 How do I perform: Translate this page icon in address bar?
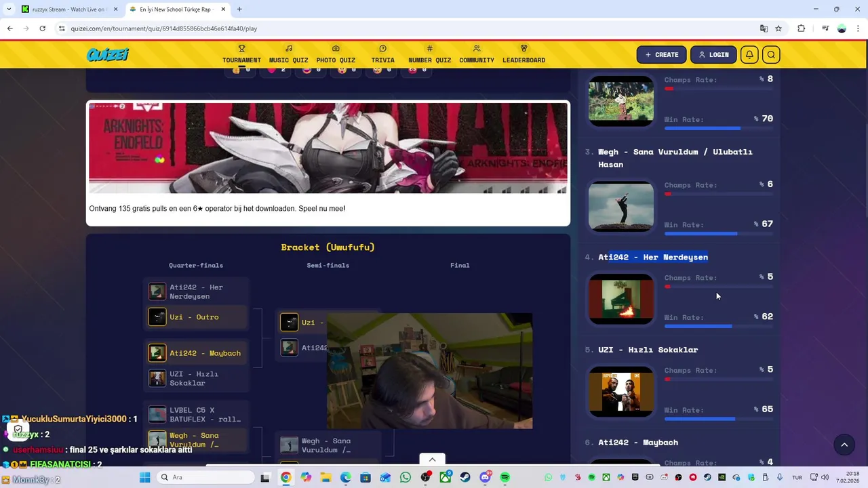coord(764,28)
